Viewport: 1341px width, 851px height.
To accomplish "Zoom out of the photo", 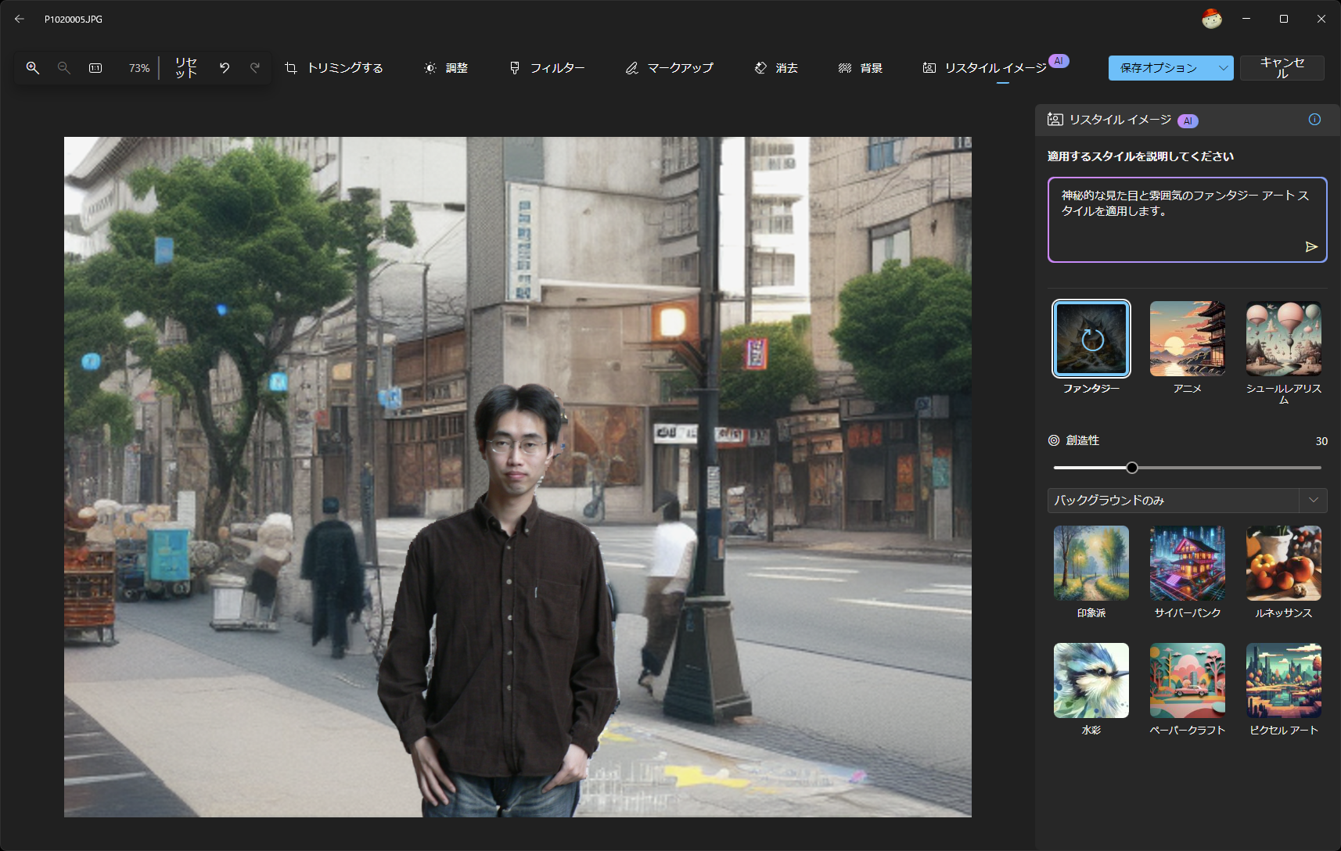I will coord(64,68).
